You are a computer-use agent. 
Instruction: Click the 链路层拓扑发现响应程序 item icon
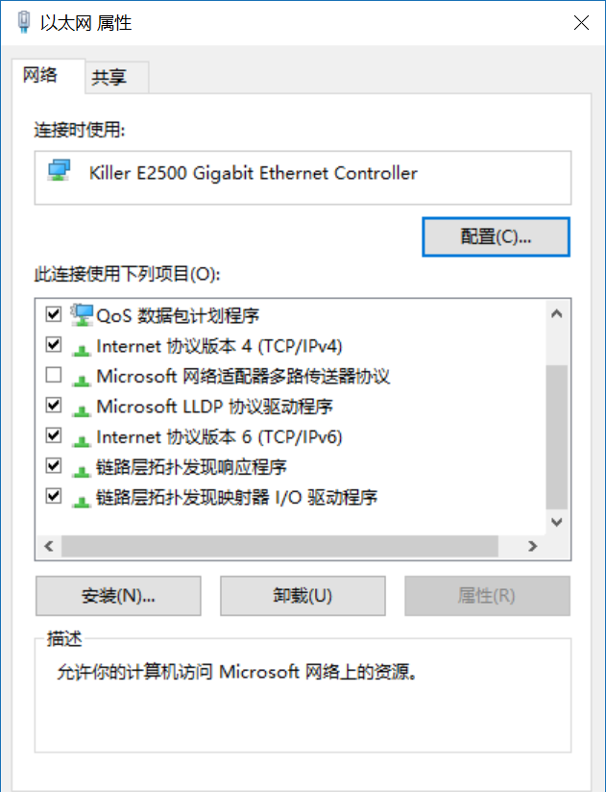click(82, 466)
